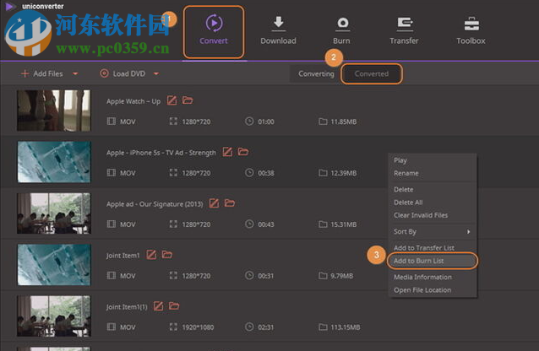The width and height of the screenshot is (539, 351).
Task: Select the Joint Item1 thumbnail
Action: pos(54,265)
